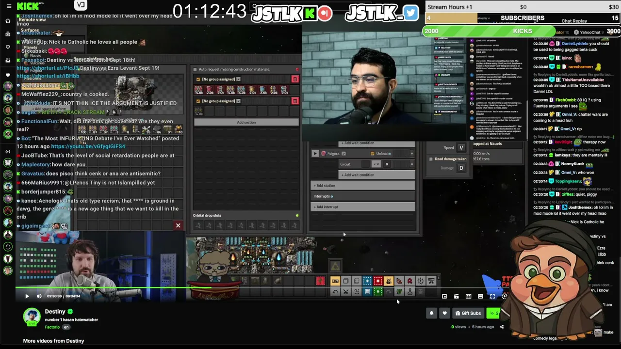Viewport: 621px width, 349px height.
Task: Open the circuit comparator dropdown
Action: pyautogui.click(x=376, y=164)
